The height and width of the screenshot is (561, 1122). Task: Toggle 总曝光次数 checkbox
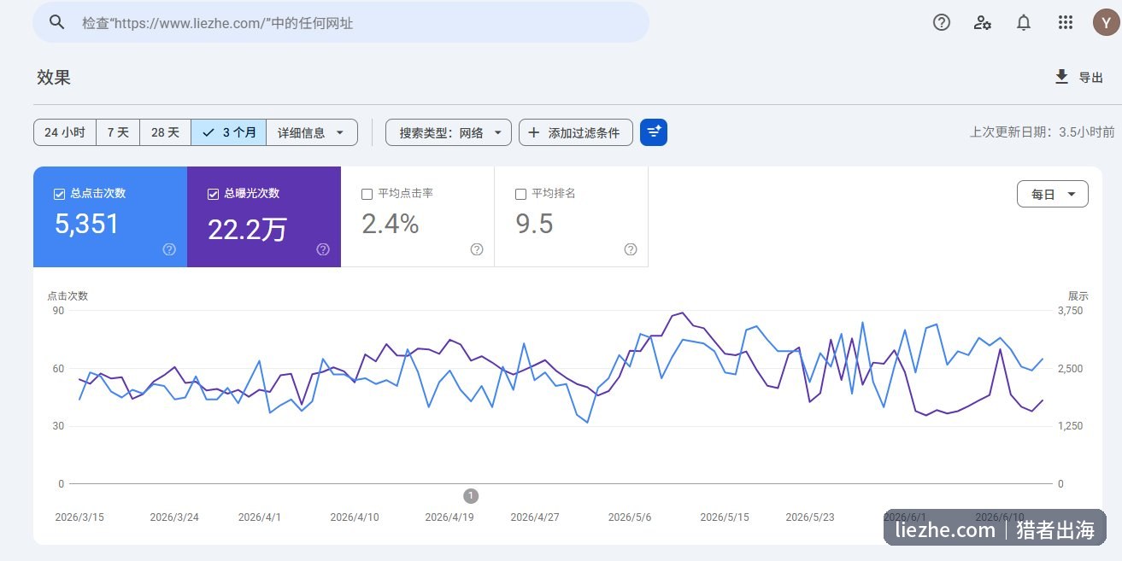coord(213,194)
